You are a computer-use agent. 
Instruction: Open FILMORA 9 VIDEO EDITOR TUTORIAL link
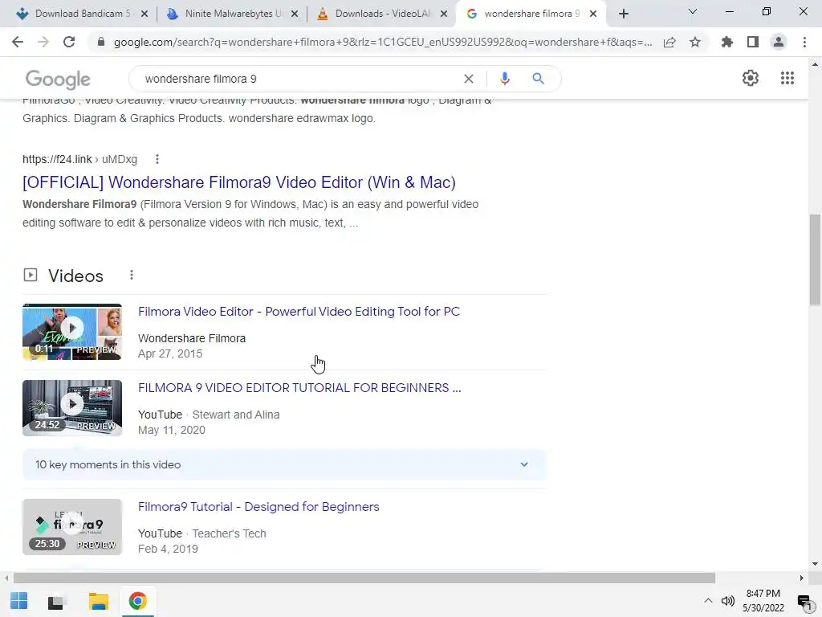point(299,388)
